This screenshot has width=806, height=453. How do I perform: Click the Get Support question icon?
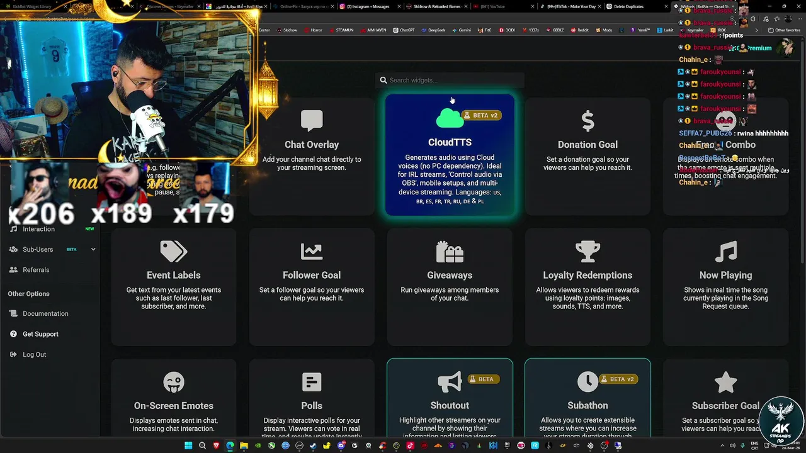[13, 334]
